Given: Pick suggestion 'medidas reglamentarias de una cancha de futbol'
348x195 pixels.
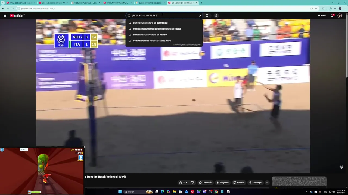Looking at the screenshot, I should pyautogui.click(x=164, y=29).
